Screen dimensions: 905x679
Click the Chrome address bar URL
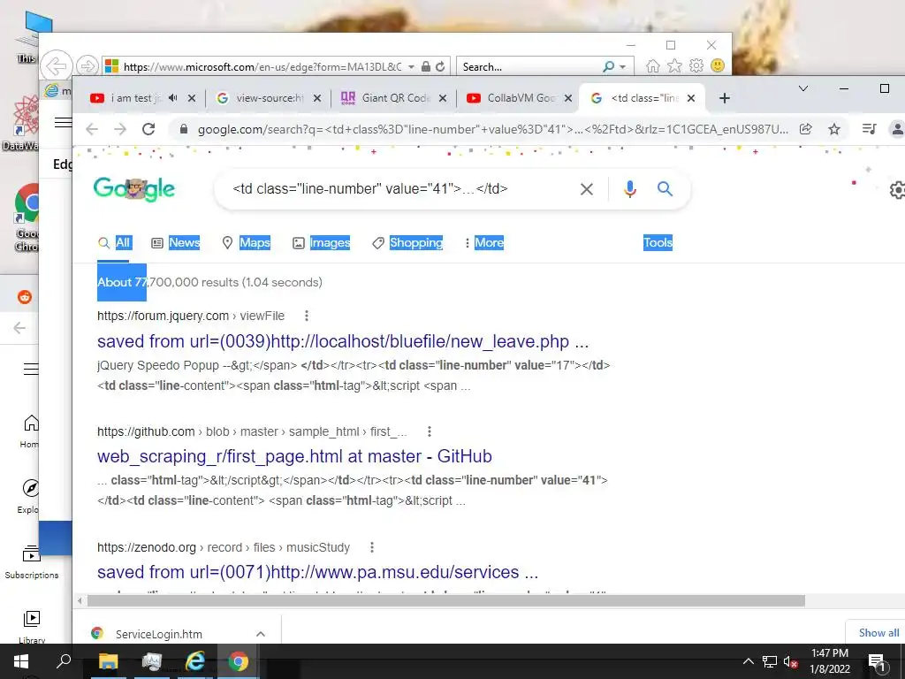click(492, 129)
